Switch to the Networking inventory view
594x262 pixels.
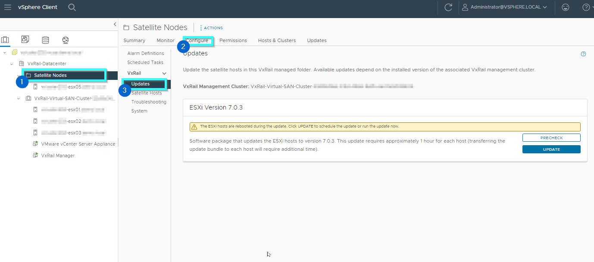(x=66, y=40)
